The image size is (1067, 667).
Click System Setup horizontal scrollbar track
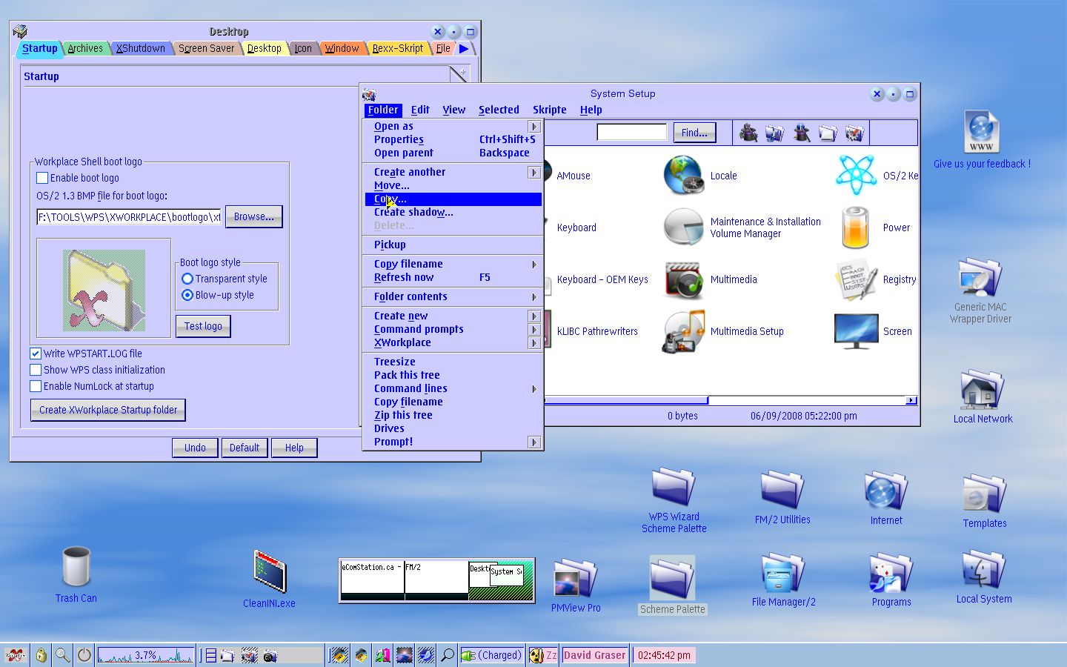pos(806,400)
